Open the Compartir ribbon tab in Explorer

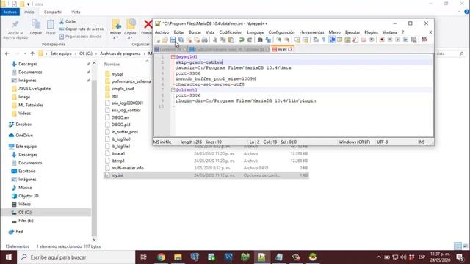52,12
